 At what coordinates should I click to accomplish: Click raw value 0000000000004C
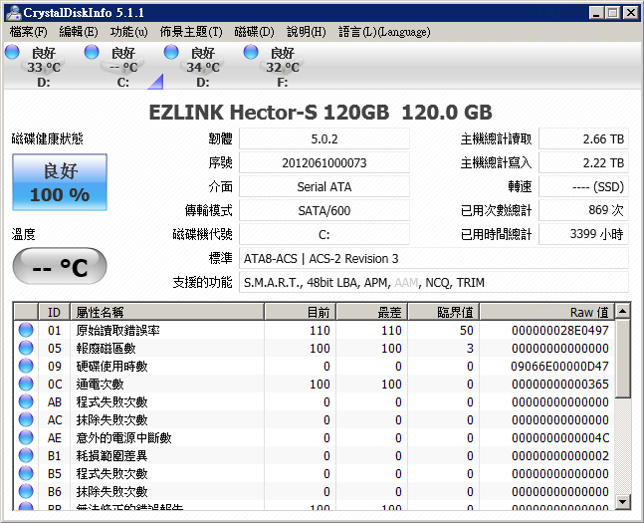[x=560, y=437]
